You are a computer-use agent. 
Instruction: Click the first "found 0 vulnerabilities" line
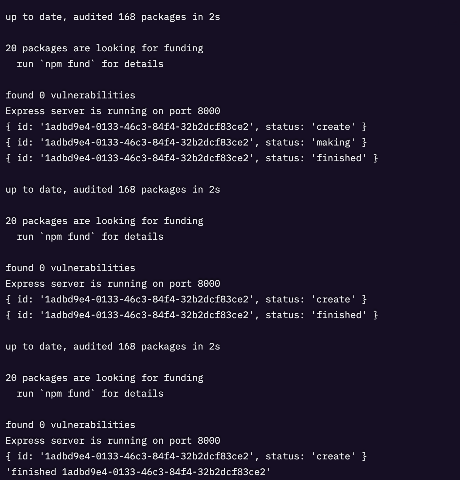70,95
